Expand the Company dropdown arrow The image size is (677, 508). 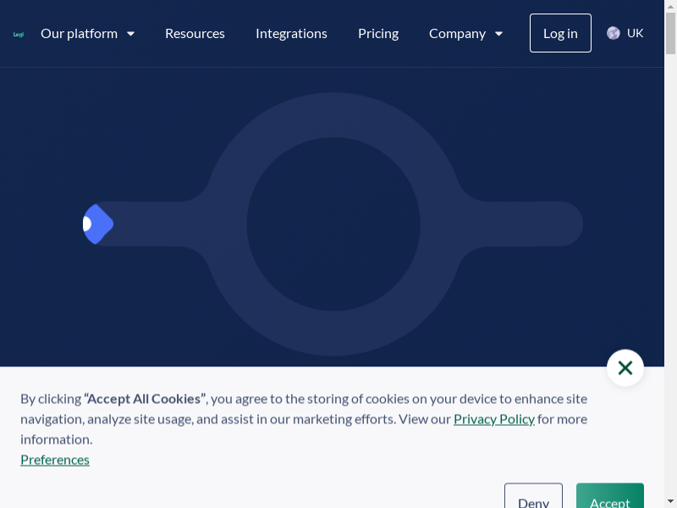pyautogui.click(x=499, y=34)
